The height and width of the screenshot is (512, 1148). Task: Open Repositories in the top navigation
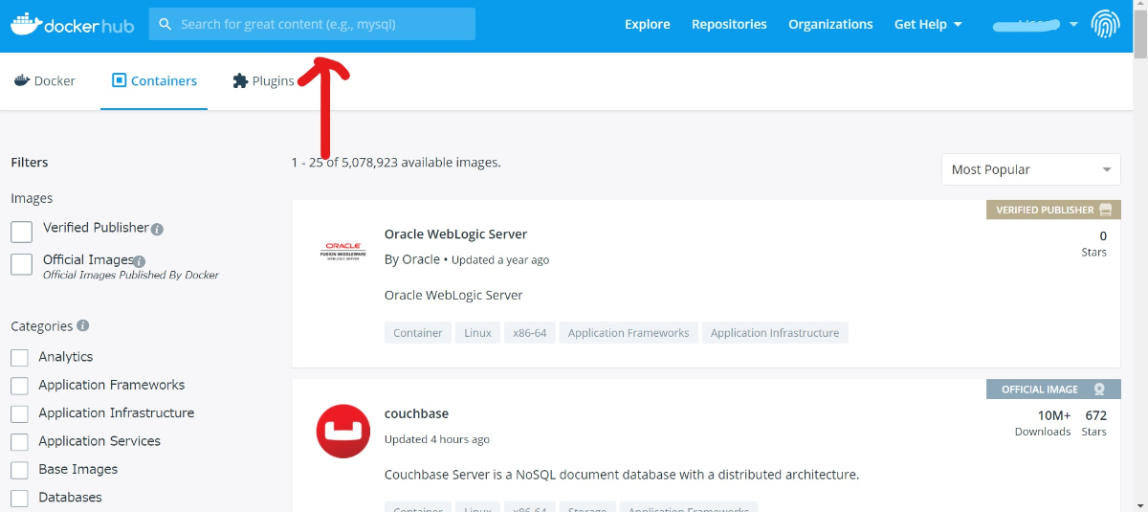pos(729,24)
